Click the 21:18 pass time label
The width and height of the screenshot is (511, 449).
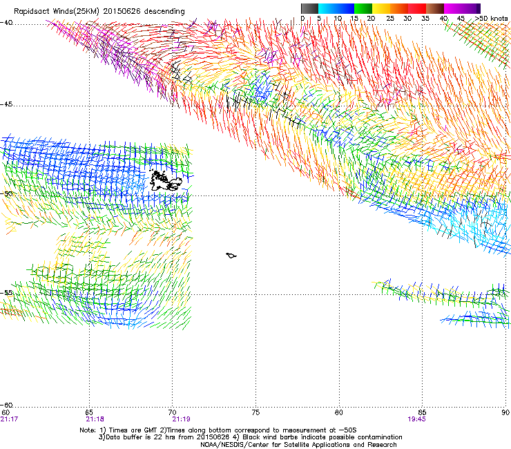click(95, 419)
